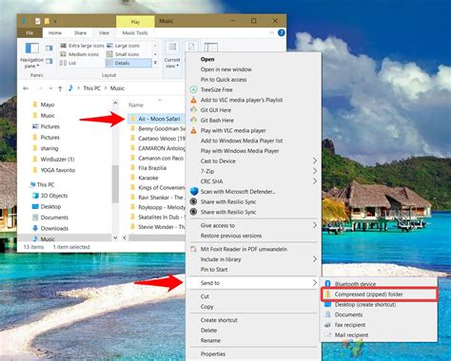Send to Desktop (create shortcut)
451x361 pixels.
click(365, 304)
